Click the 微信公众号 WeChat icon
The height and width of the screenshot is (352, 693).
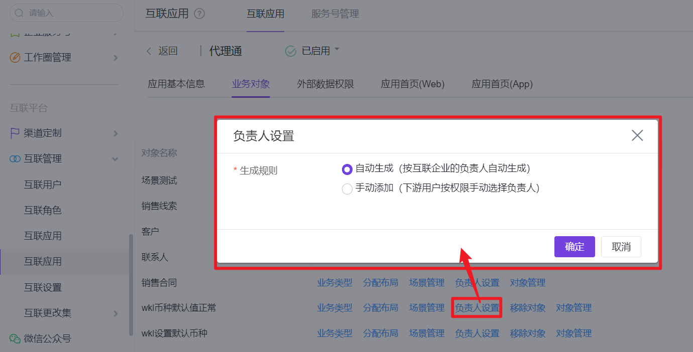point(15,338)
